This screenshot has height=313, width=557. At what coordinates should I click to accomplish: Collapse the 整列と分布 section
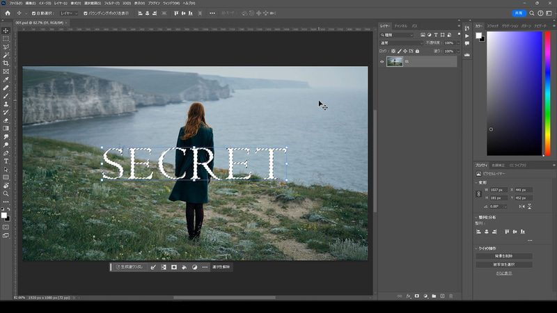[476, 217]
